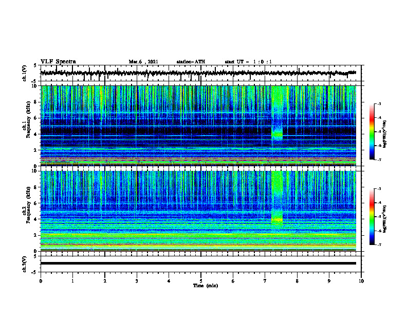Screen dimensions: 407x315
Task: Click the ch.2 spectrogram panel
Action: pyautogui.click(x=198, y=211)
